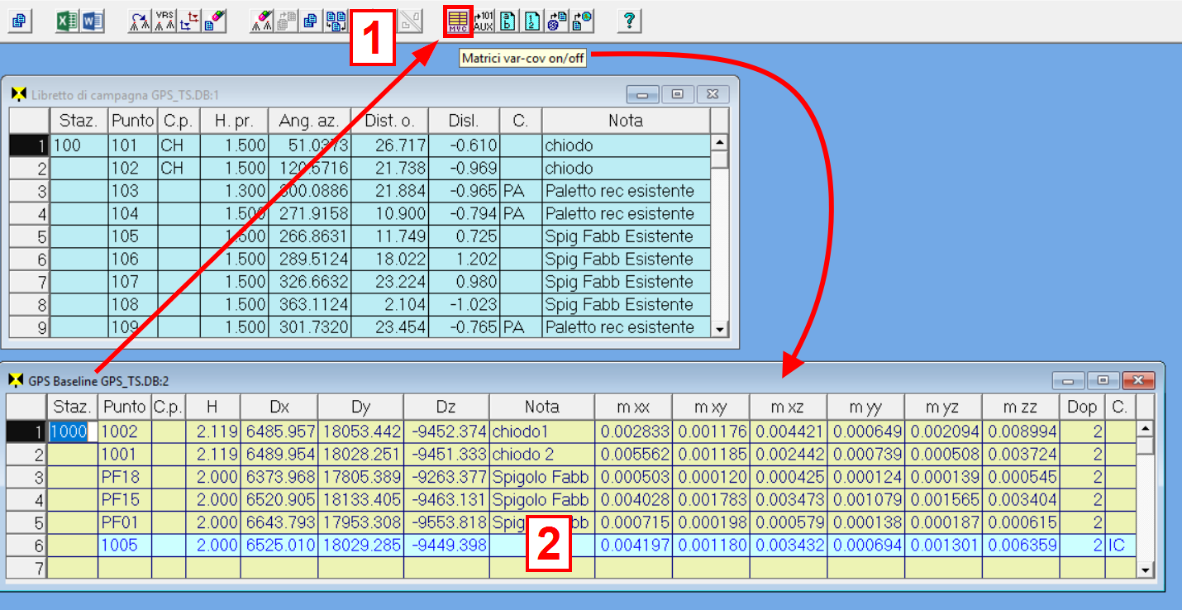Select the cell with note chiodo1
The height and width of the screenshot is (610, 1182).
click(541, 431)
